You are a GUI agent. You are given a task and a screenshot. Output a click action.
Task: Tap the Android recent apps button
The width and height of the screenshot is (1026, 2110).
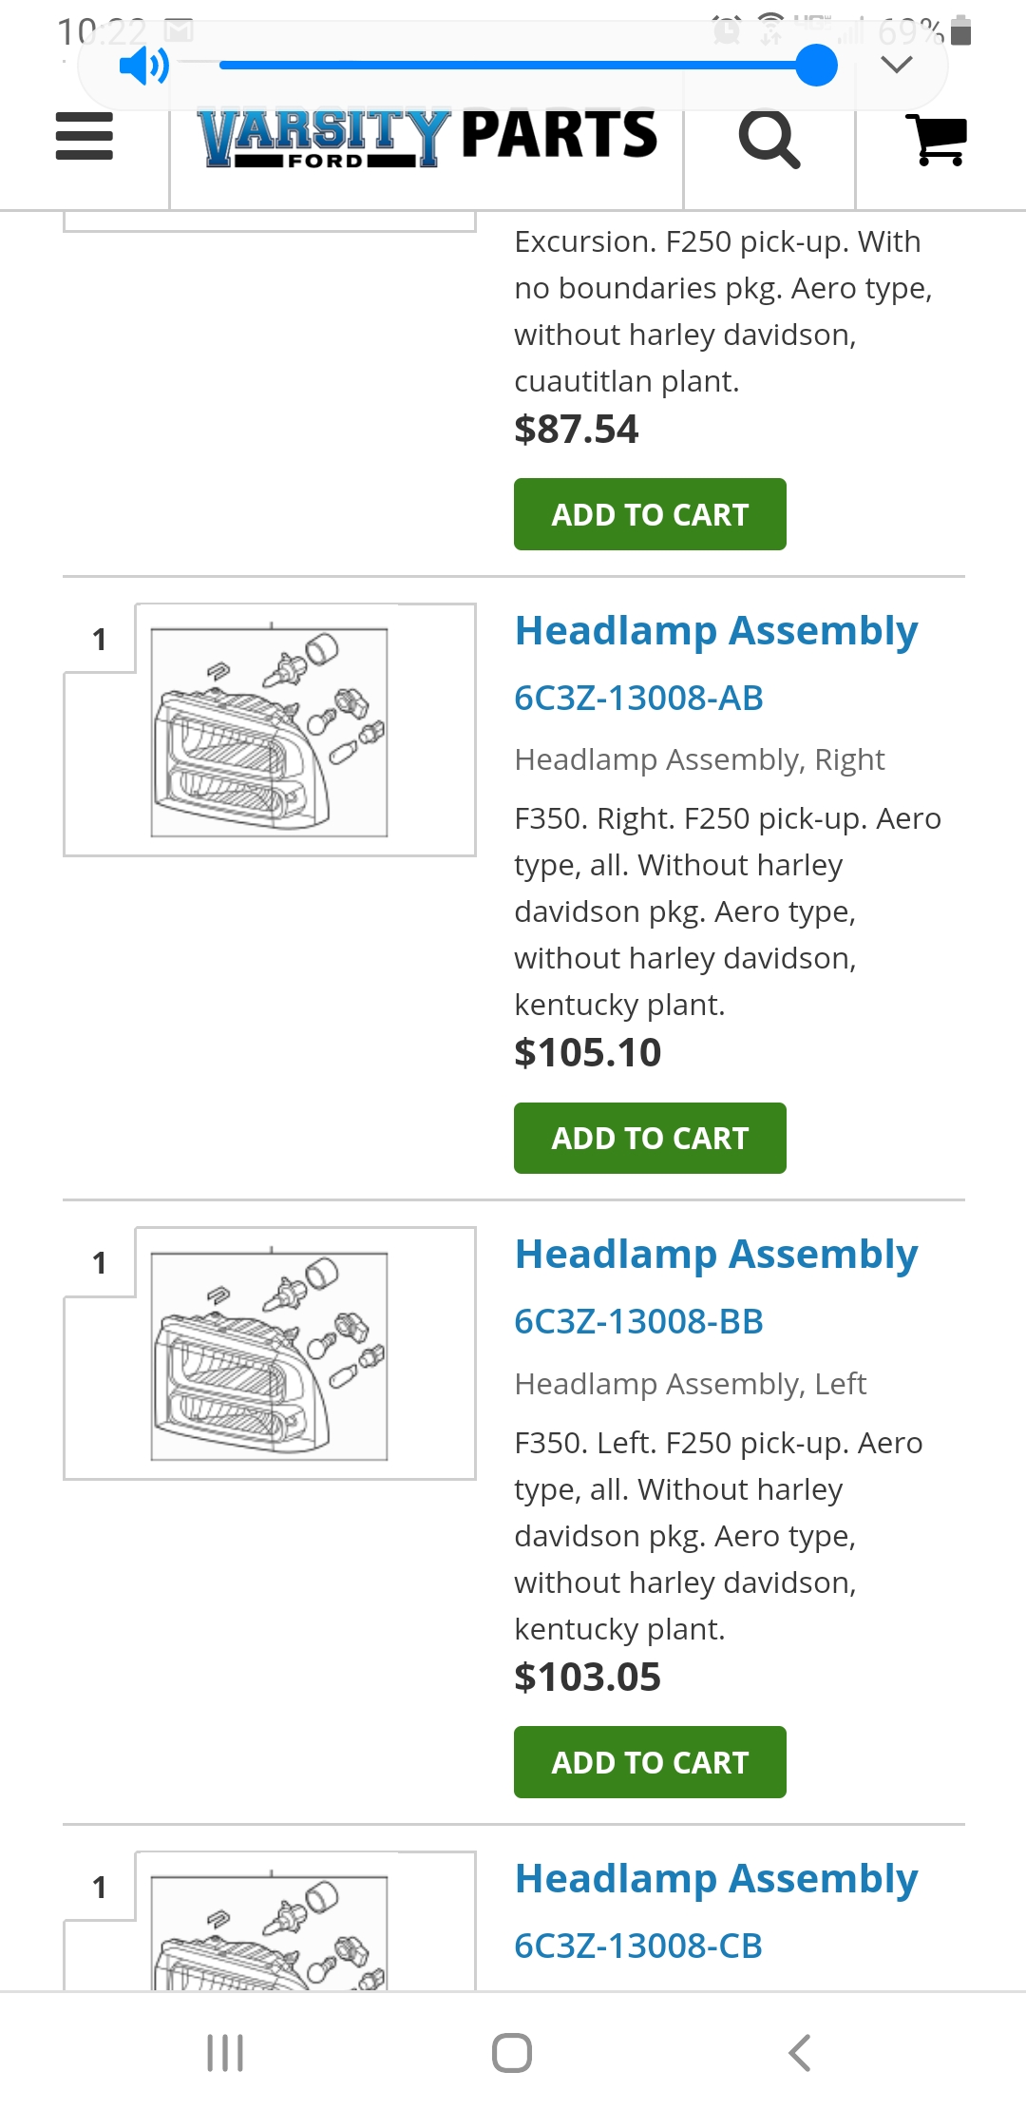pyautogui.click(x=225, y=2053)
